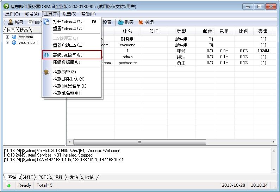Click the horizontal scrollbar left arrow
Viewport: 280px width, 192px height.
tap(70, 142)
